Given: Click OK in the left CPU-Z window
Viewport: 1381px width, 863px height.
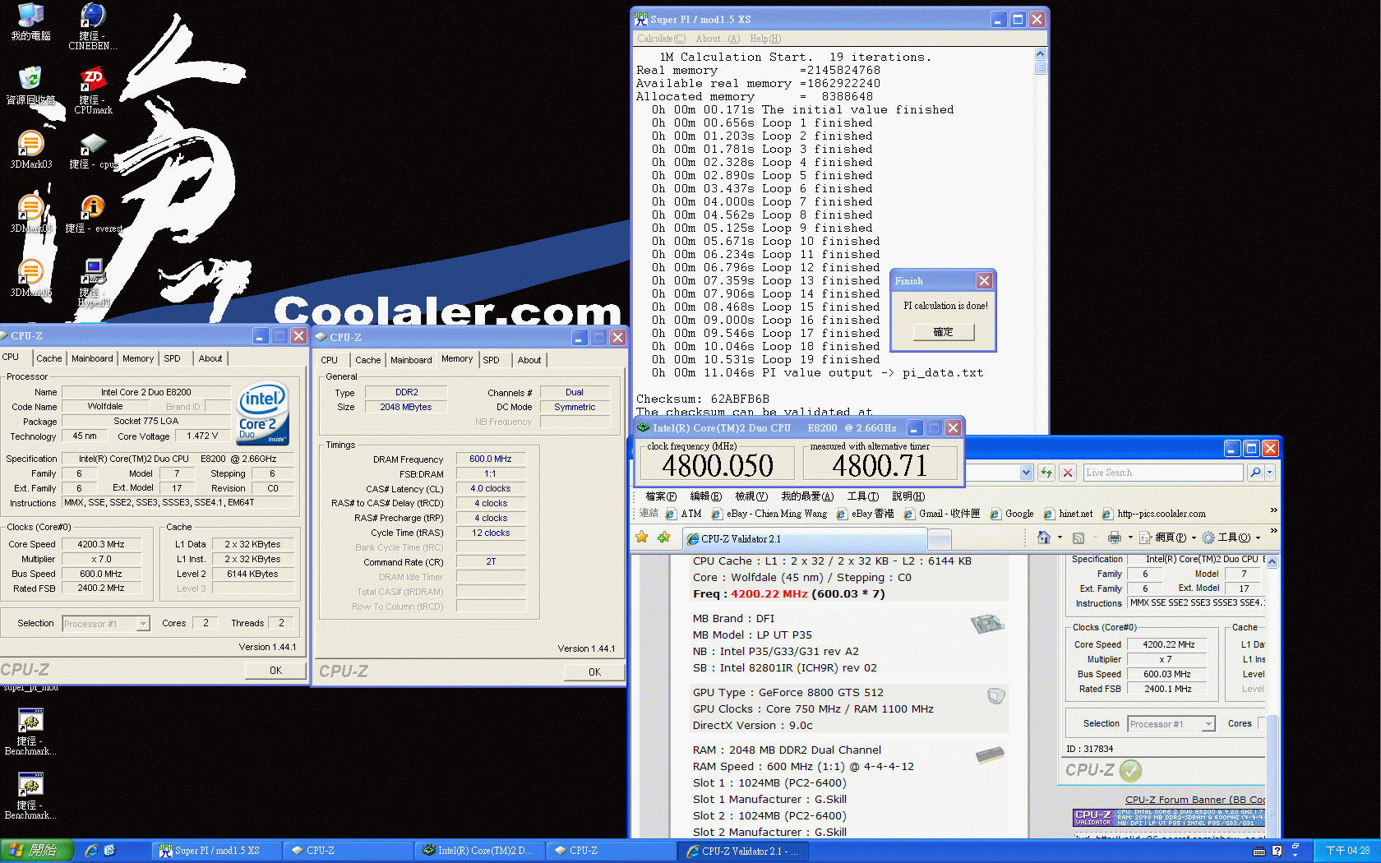Looking at the screenshot, I should (275, 671).
